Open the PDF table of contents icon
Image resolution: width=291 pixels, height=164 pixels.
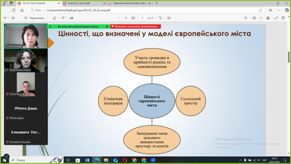5,18
